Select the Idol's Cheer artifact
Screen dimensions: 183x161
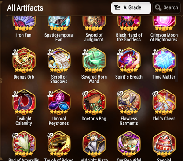pyautogui.click(x=164, y=102)
